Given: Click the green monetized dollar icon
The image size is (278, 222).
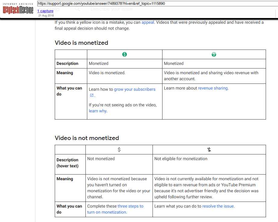Looking at the screenshot, I should (125, 54).
